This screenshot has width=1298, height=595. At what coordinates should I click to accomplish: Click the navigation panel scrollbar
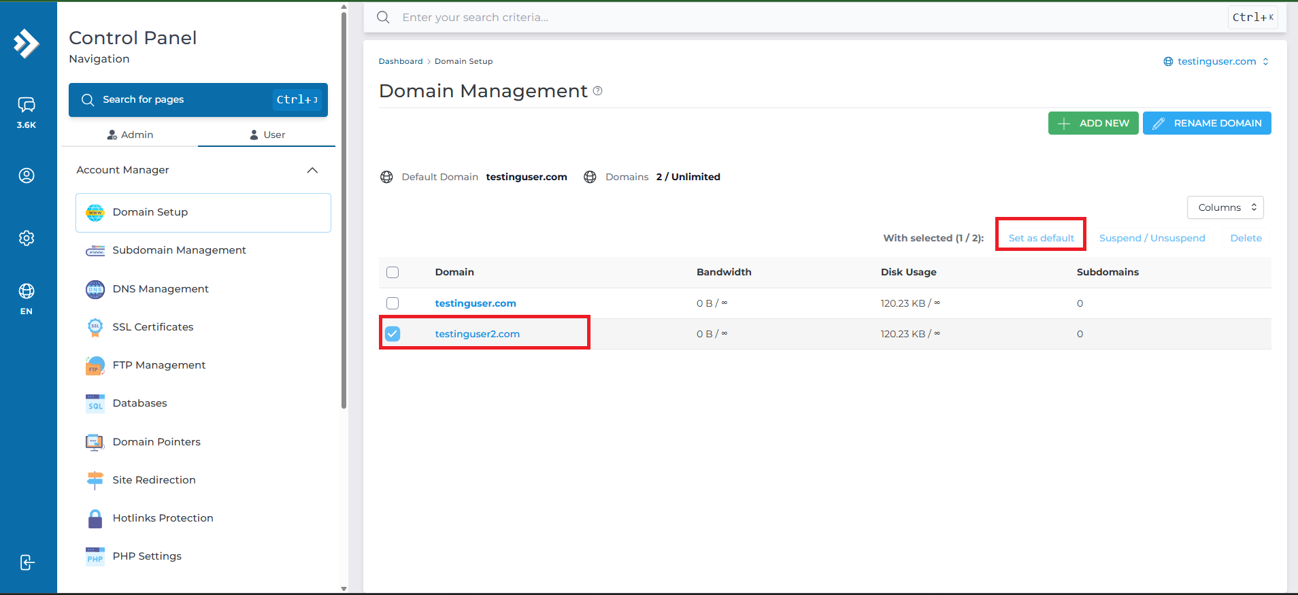344,209
